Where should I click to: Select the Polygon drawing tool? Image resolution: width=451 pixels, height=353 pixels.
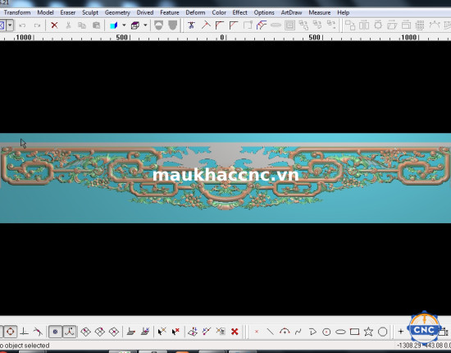(383, 332)
